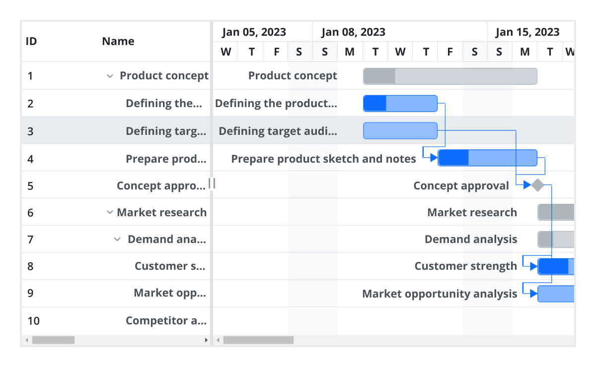Click the dependency arrow pointing to Concept approval
Screen dimensions: 596x367
[527, 184]
